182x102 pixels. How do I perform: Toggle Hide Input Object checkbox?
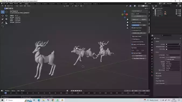pyautogui.click(x=132, y=53)
